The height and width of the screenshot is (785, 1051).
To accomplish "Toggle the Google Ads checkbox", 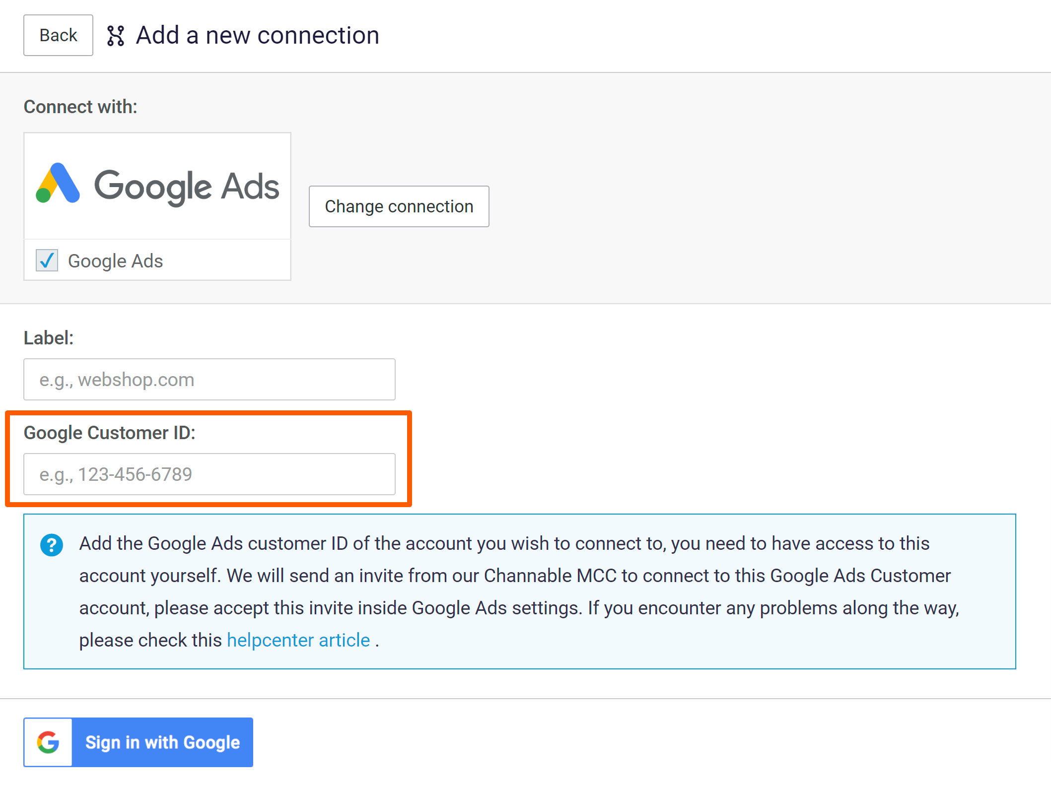I will pyautogui.click(x=47, y=261).
